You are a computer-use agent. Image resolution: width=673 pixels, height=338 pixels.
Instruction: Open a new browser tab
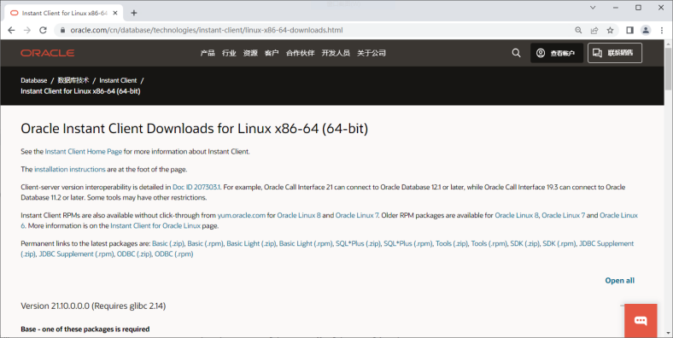click(134, 13)
